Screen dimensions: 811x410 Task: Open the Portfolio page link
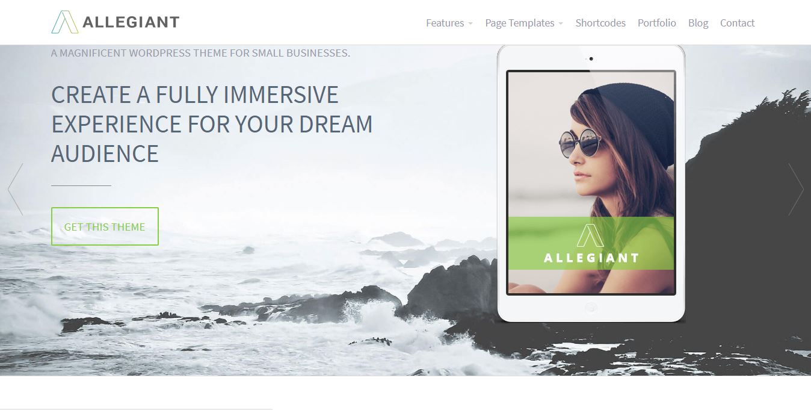point(657,23)
